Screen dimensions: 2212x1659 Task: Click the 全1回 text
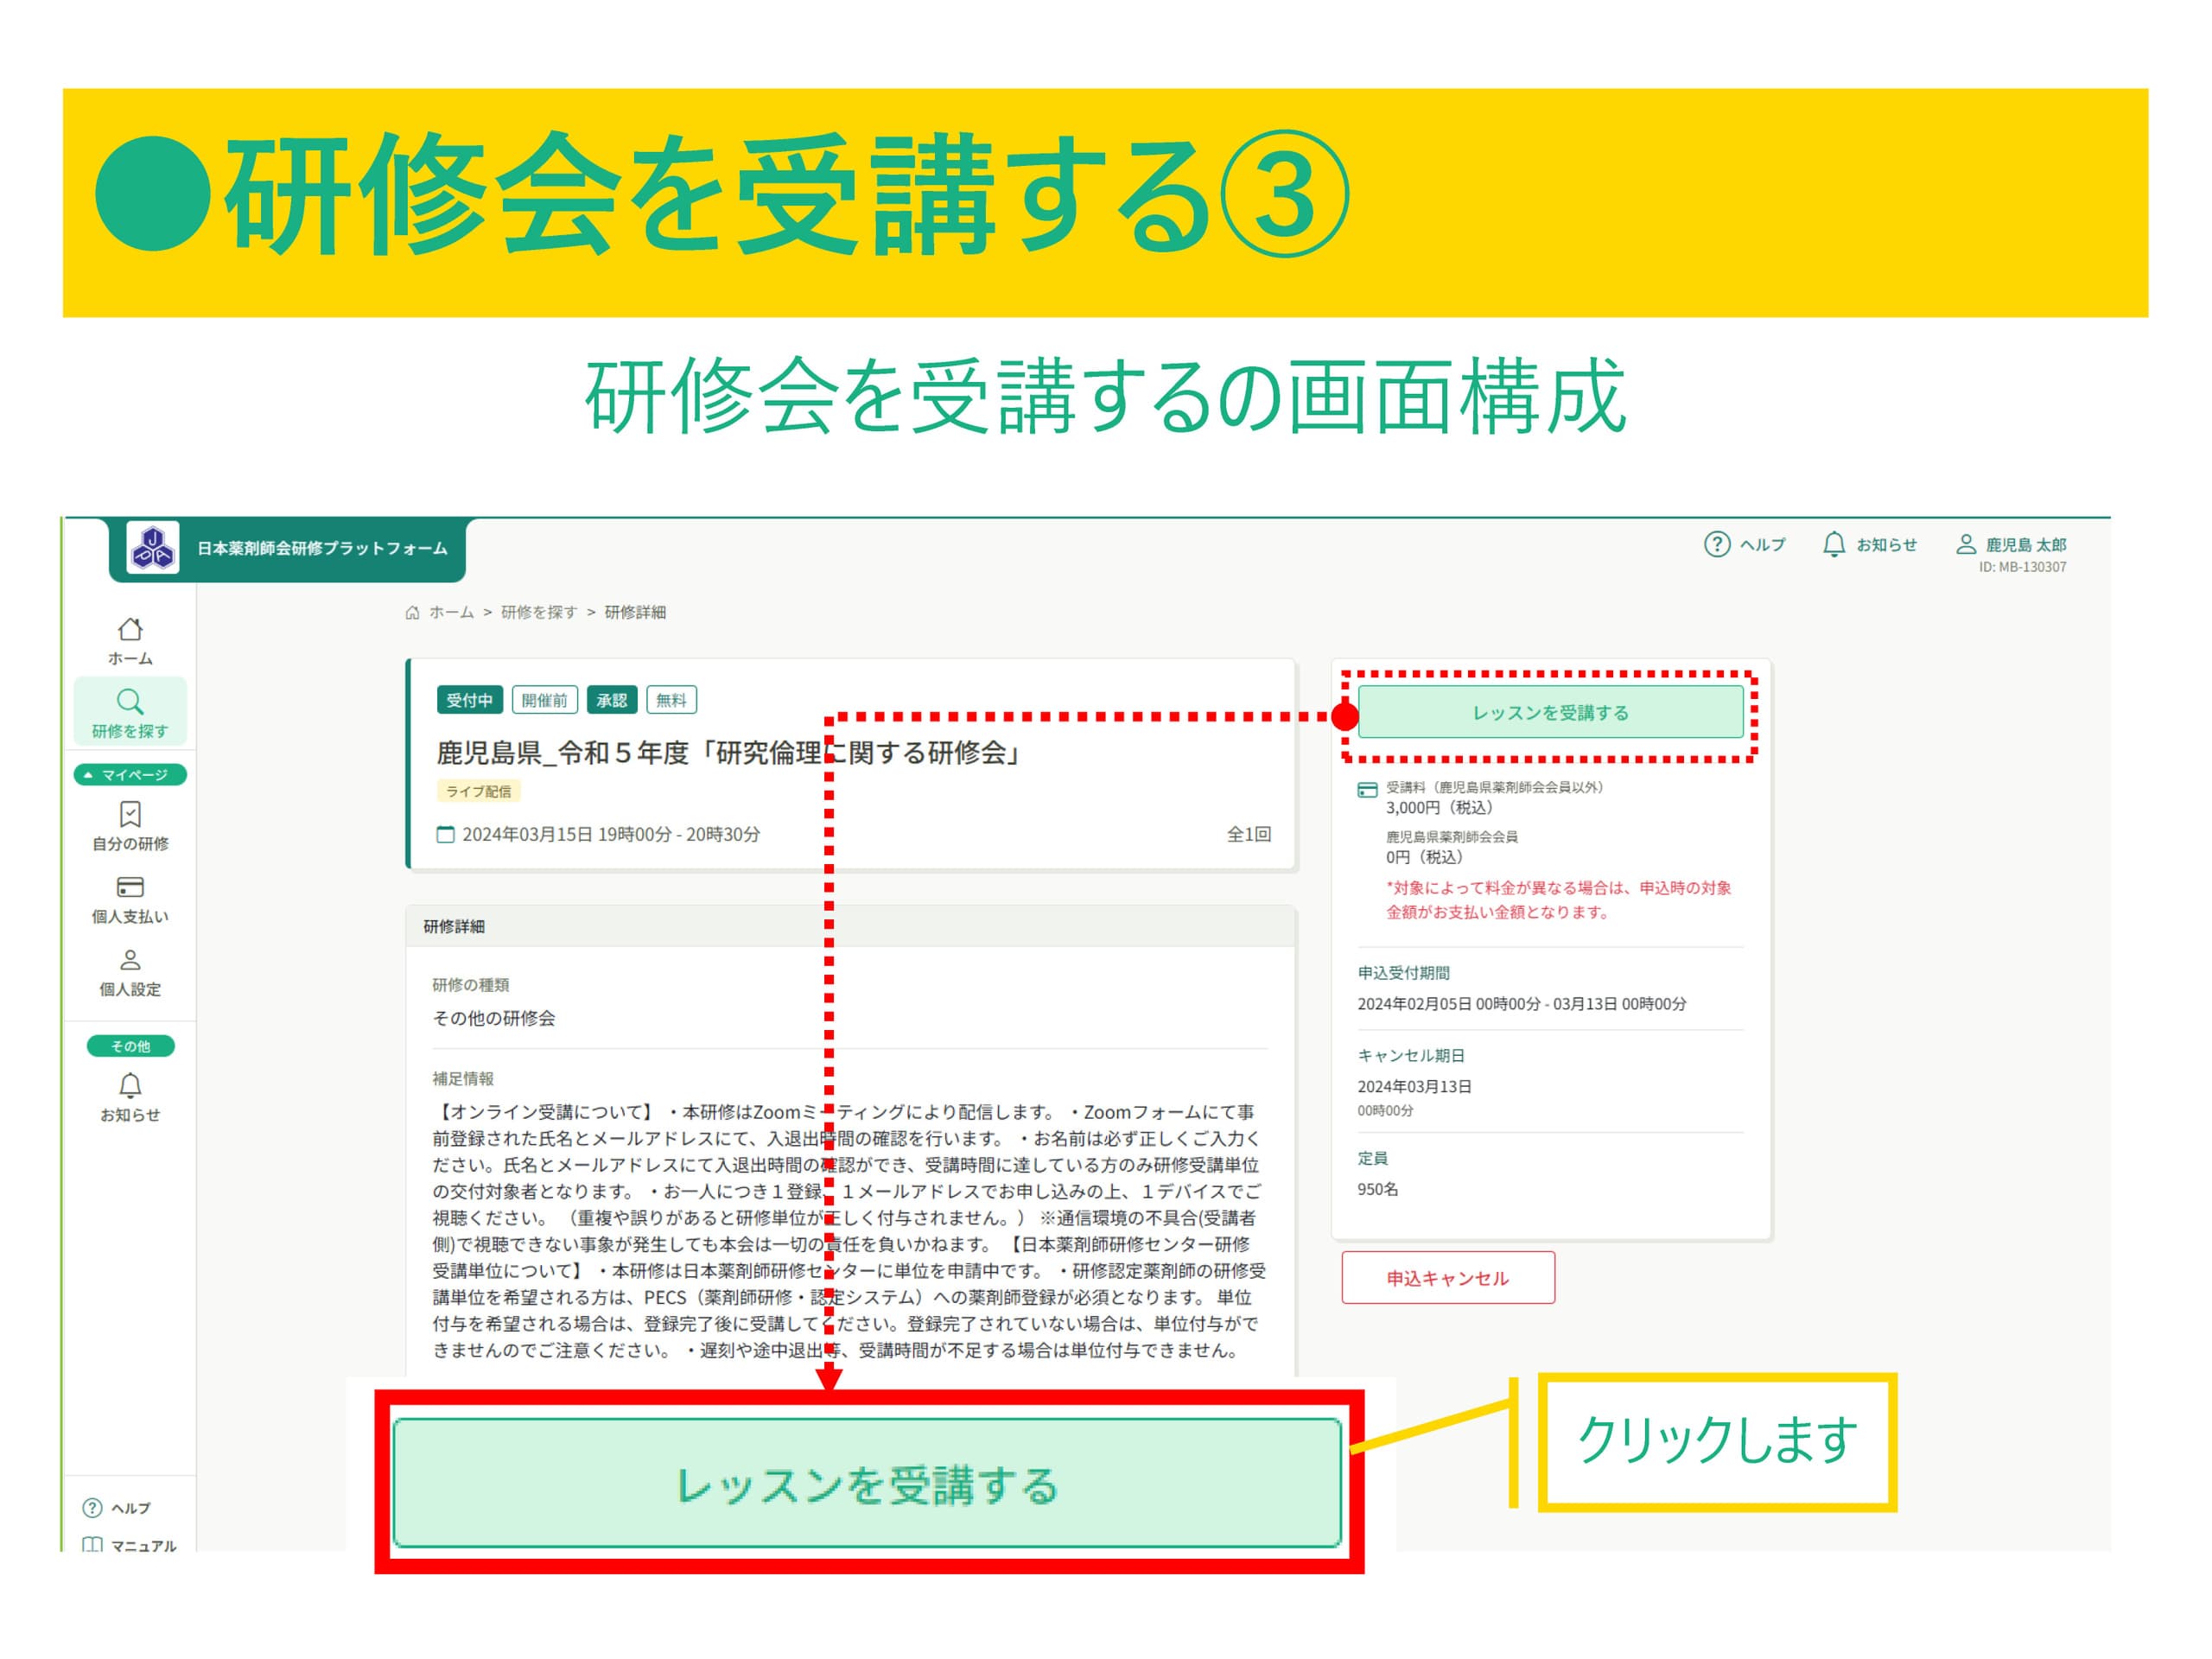coord(1249,834)
